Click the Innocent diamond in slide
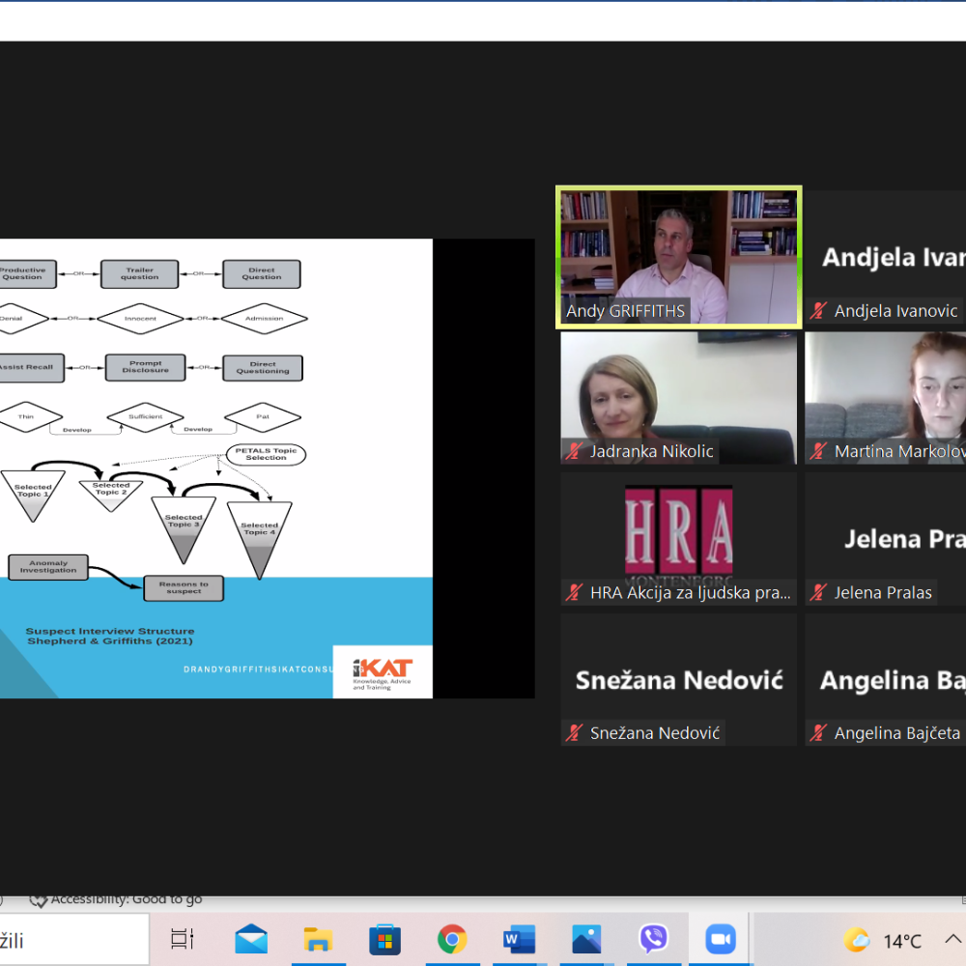 pos(140,319)
